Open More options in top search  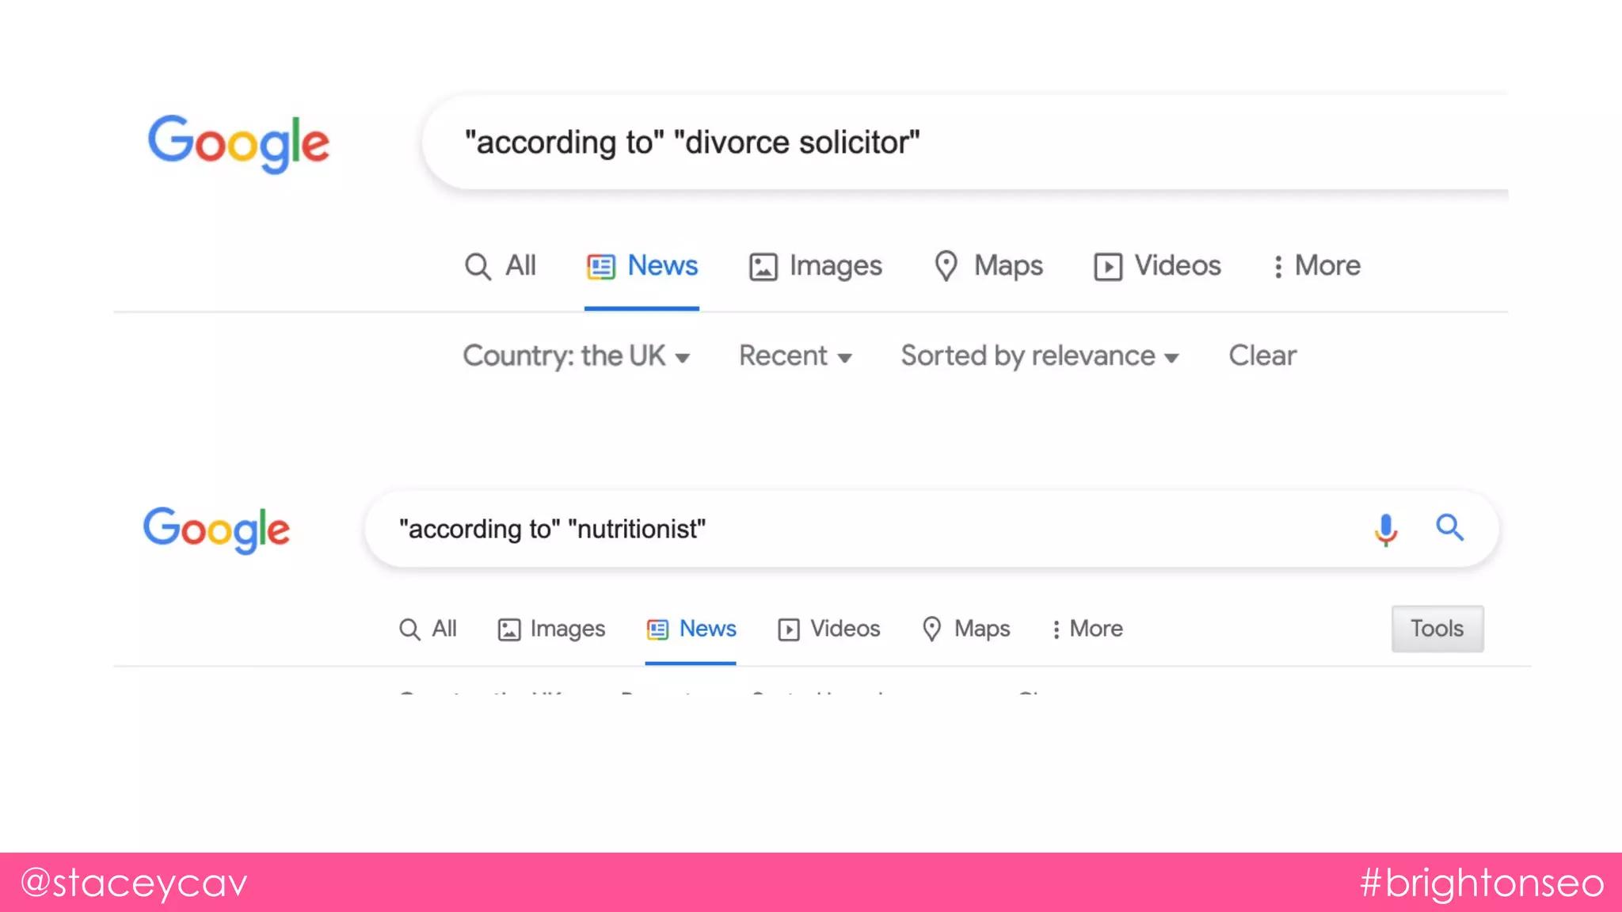[1315, 266]
